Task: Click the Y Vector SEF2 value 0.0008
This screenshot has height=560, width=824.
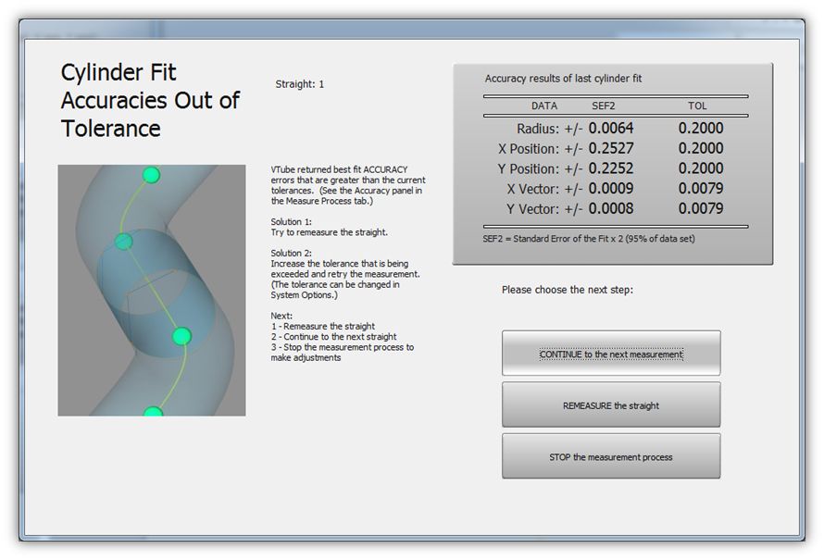Action: 611,209
